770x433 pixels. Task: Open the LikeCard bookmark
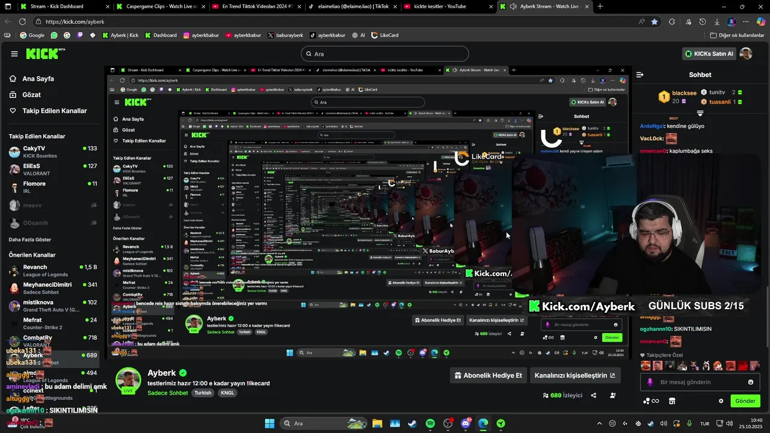(x=385, y=35)
